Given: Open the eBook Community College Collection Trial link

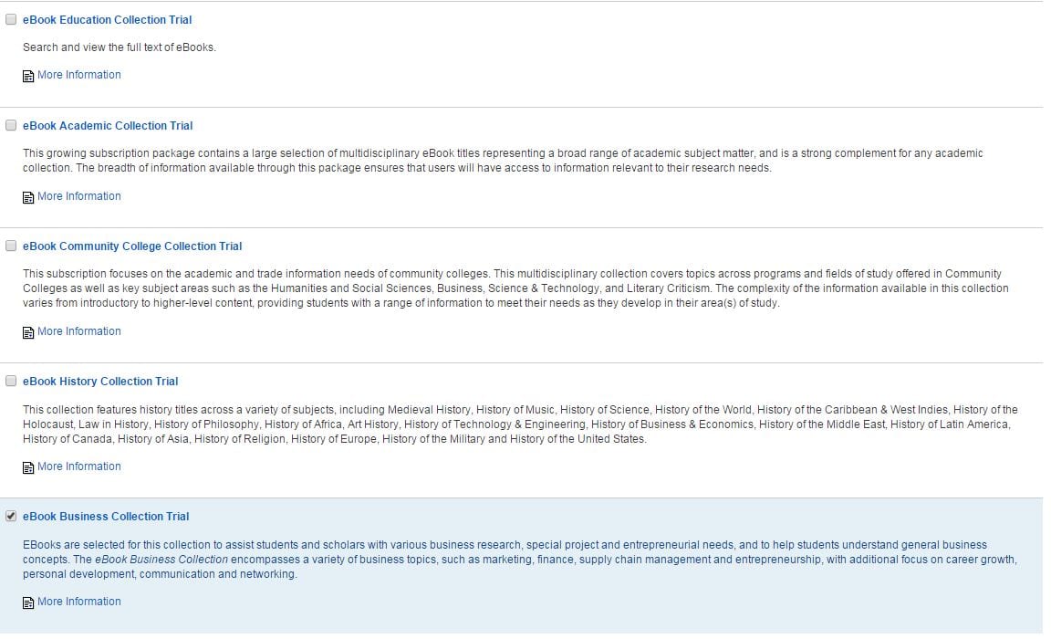Looking at the screenshot, I should [x=132, y=246].
